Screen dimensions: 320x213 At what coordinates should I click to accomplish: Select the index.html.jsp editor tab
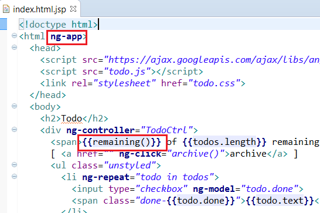(40, 9)
